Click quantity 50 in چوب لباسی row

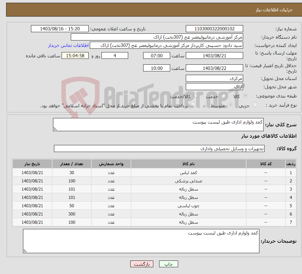pos(72,206)
